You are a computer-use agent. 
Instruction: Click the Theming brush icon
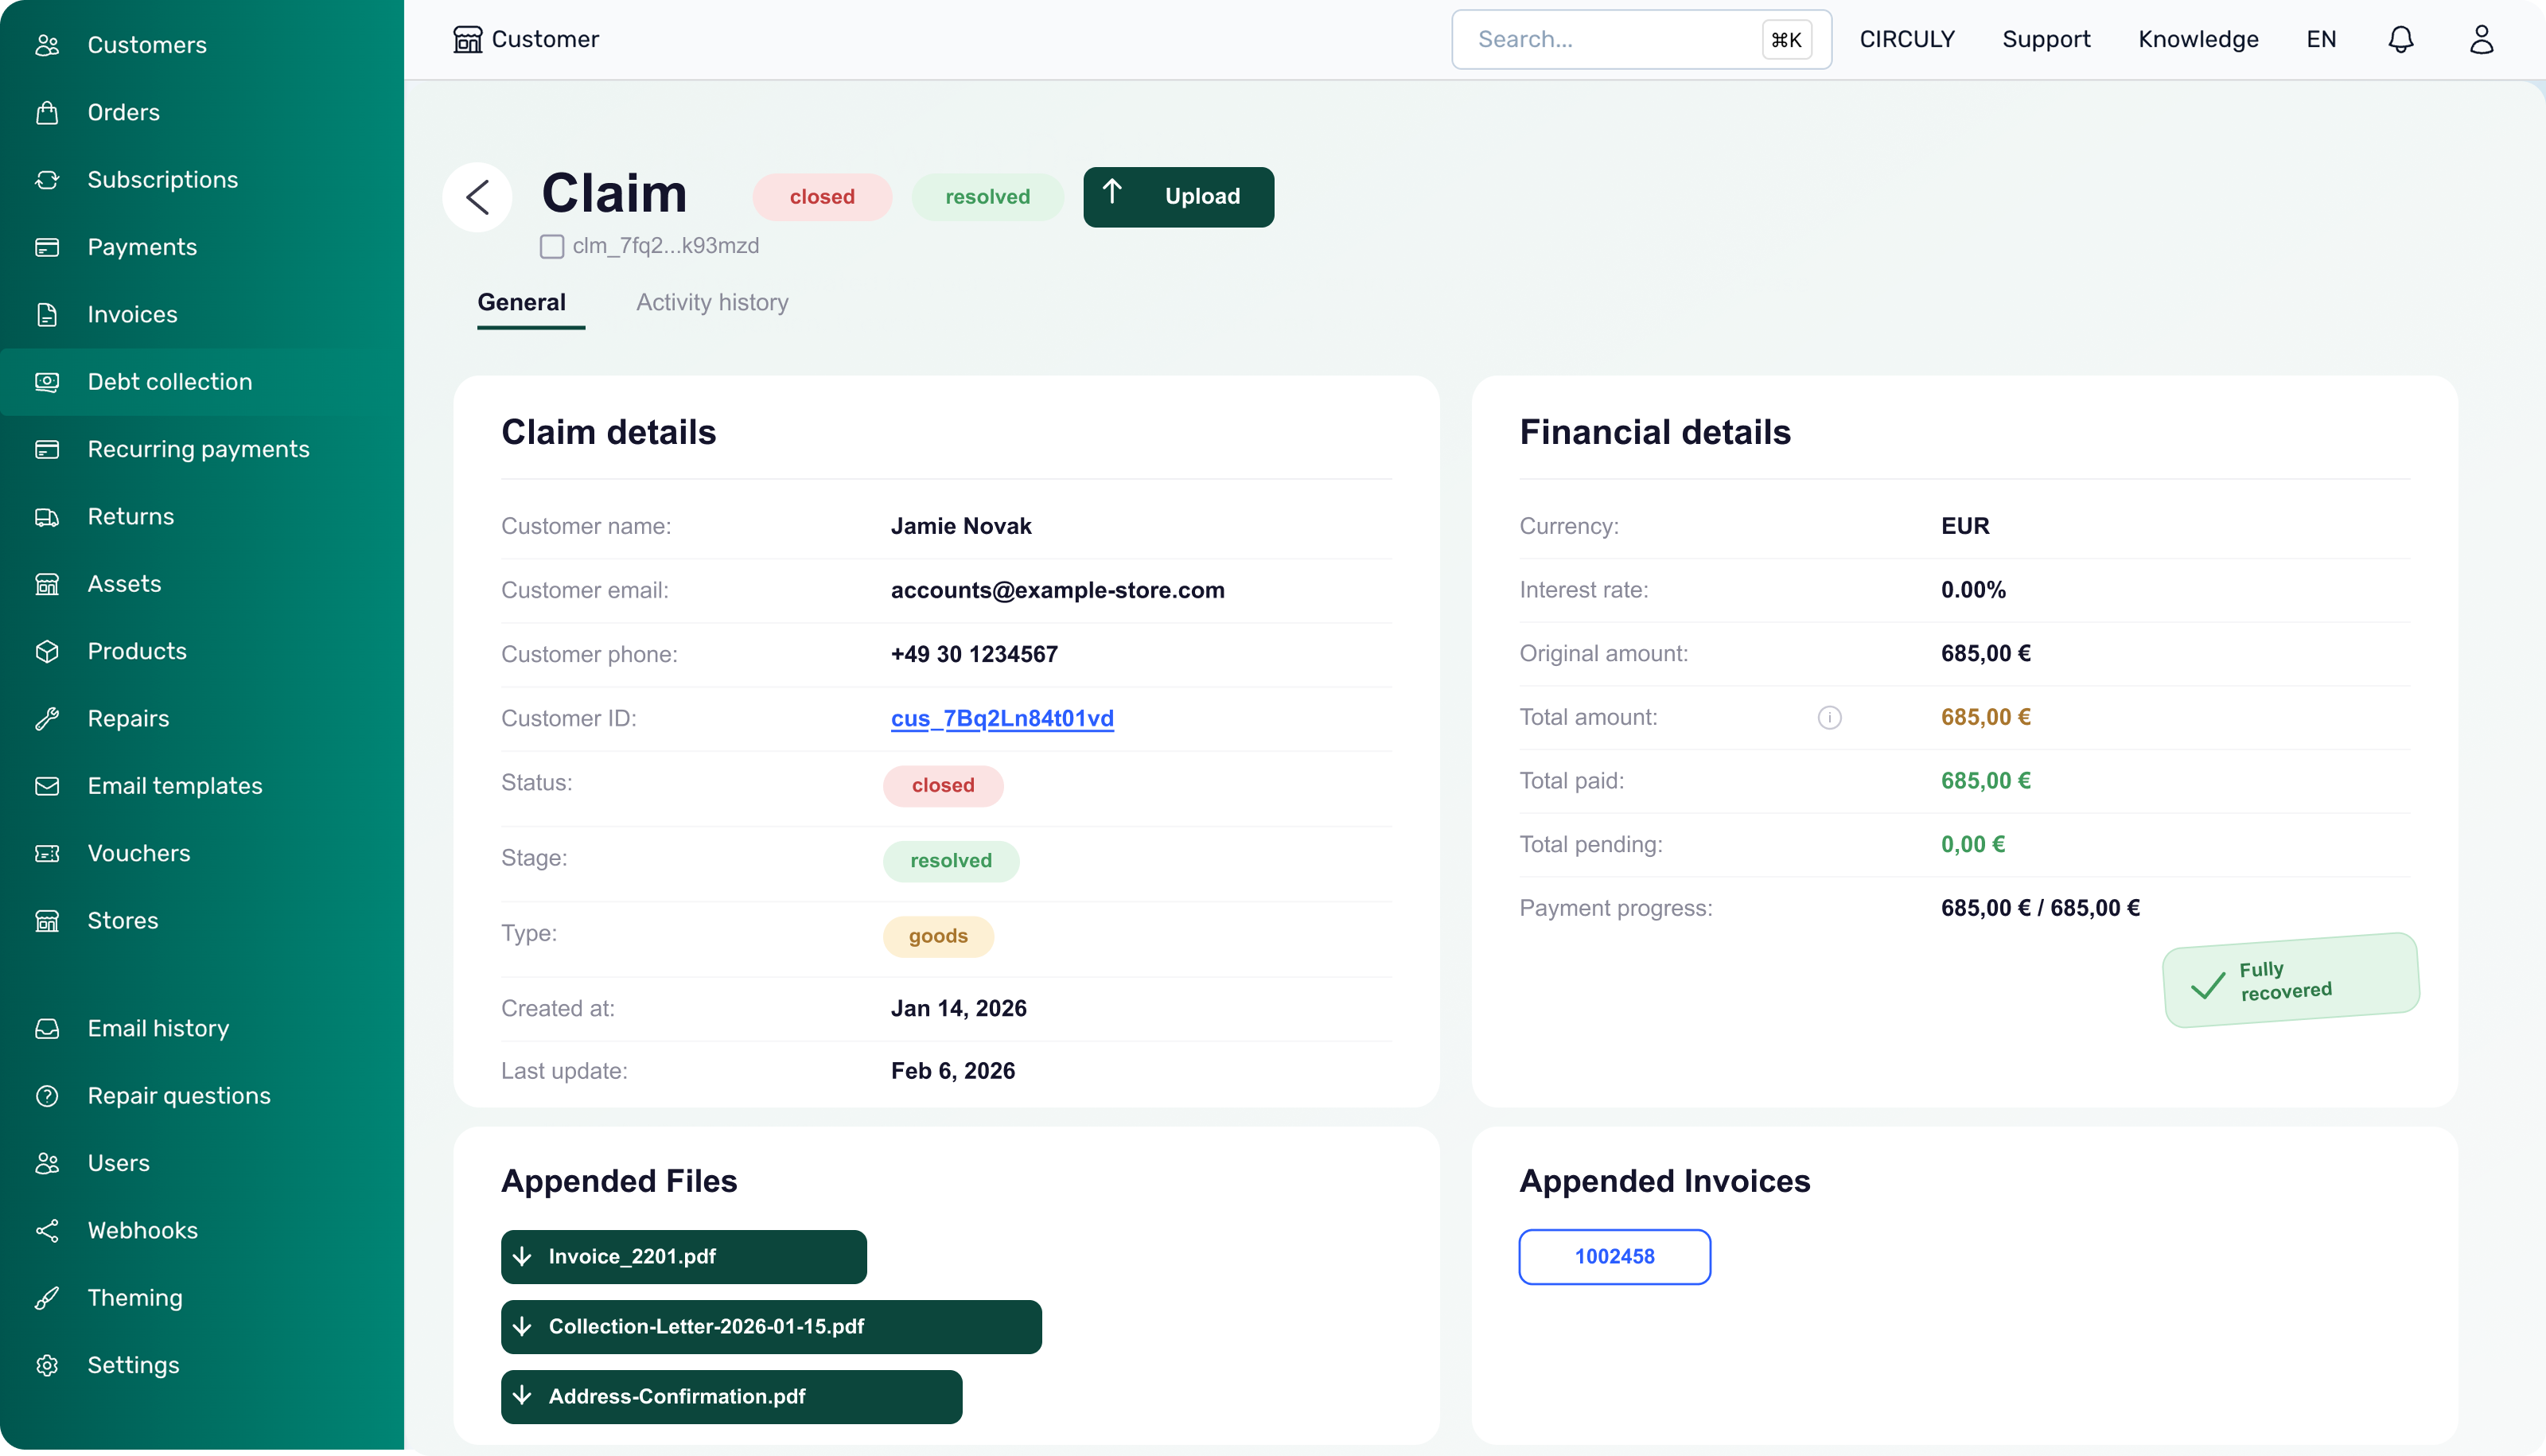coord(47,1298)
